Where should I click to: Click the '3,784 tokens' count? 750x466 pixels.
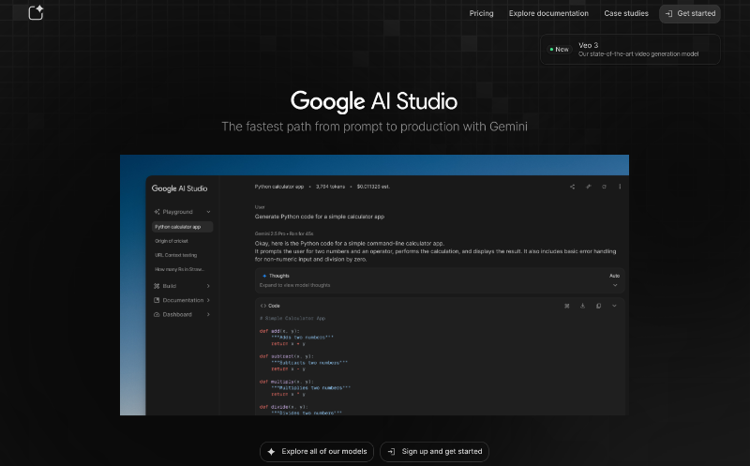tap(330, 187)
